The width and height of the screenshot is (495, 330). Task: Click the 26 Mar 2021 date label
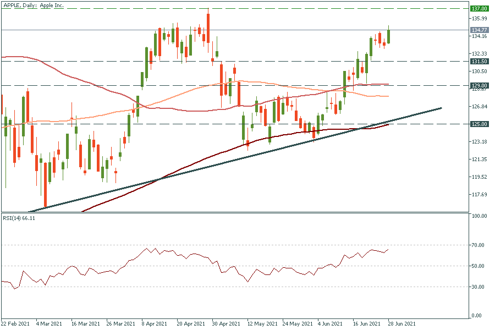tap(120, 324)
